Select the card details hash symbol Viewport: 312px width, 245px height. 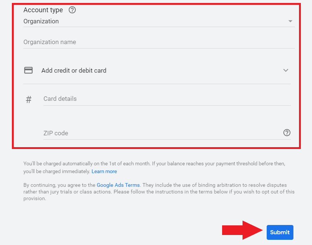[x=29, y=99]
